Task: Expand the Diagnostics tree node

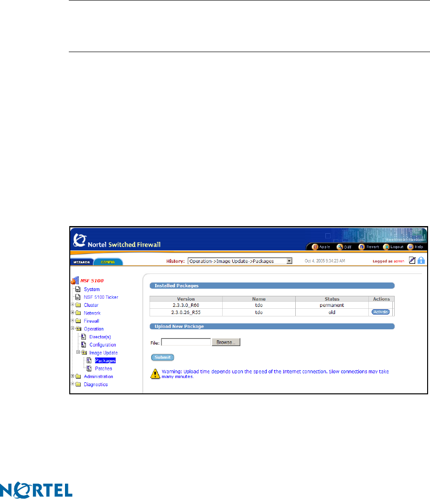Action: (73, 384)
